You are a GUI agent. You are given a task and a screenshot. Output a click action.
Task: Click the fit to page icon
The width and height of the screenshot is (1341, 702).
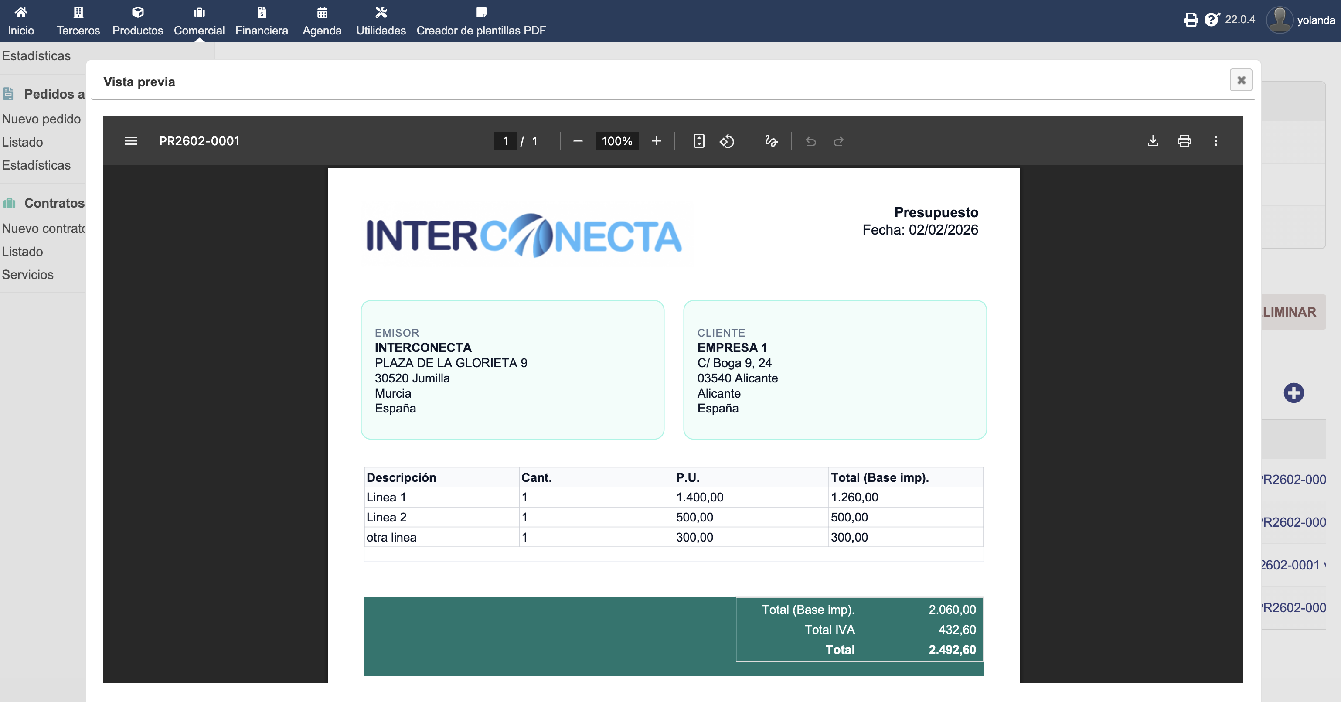pyautogui.click(x=698, y=140)
